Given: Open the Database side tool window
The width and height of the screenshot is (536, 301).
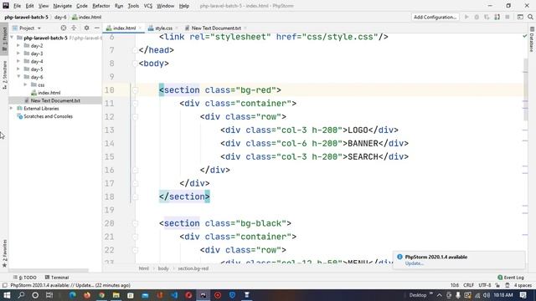Looking at the screenshot, I should click(532, 39).
